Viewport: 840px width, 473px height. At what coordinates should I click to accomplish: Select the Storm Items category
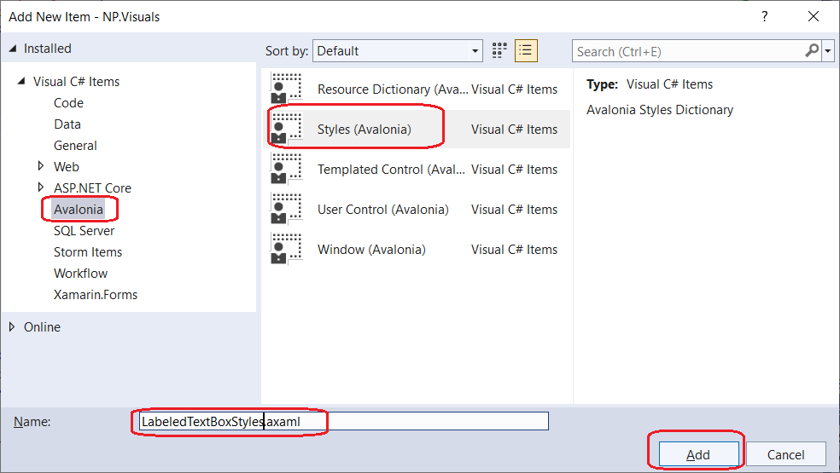pos(88,252)
